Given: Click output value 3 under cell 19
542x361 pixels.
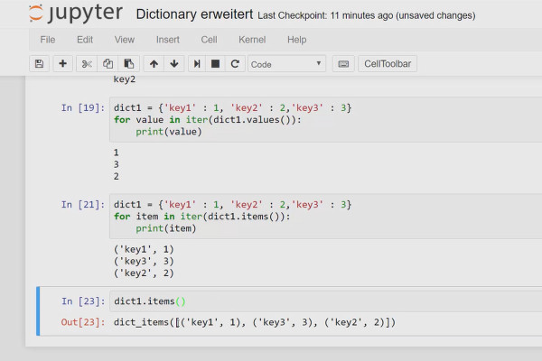Looking at the screenshot, I should tap(117, 164).
